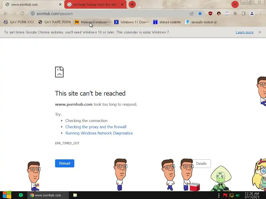Screen dimensions: 266x199
Task: Toggle the blue bookmark star
Action: (x=200, y=13)
